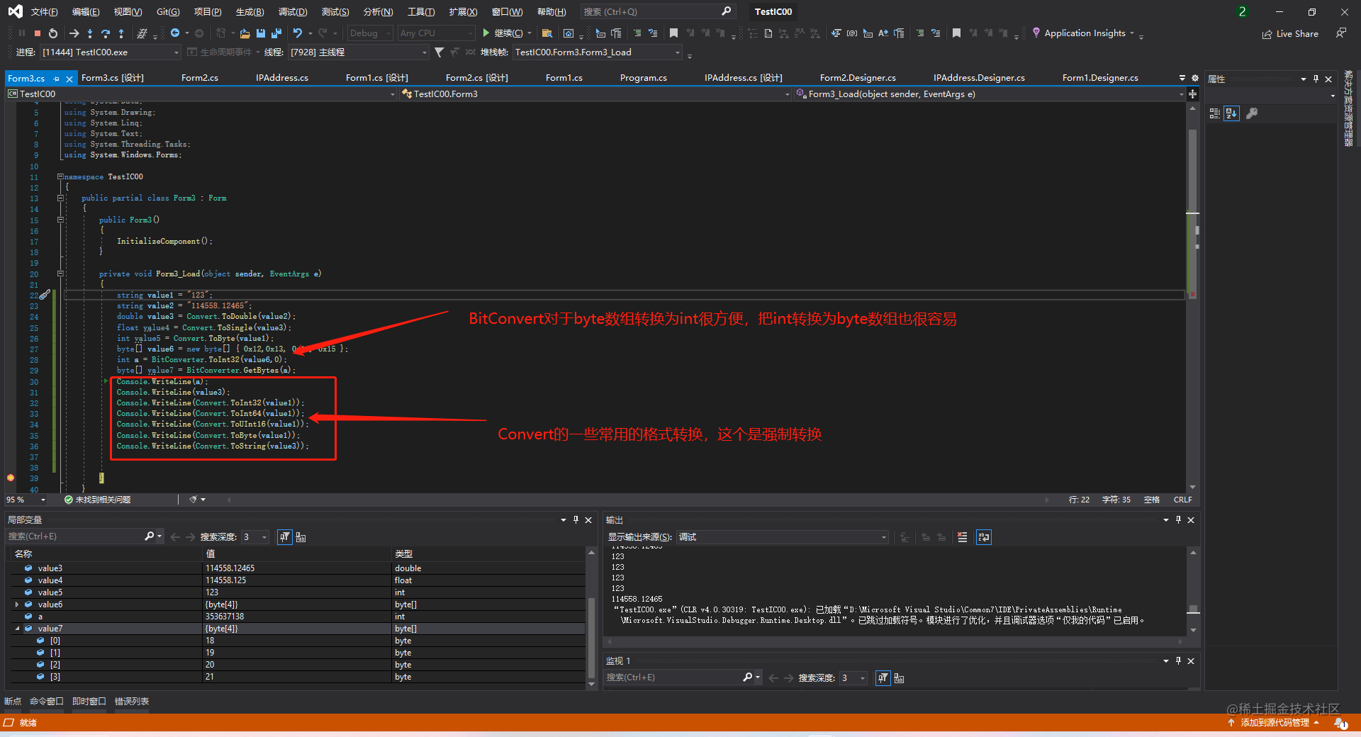Click the Save All icon
Viewport: 1361px width, 737px height.
tap(276, 33)
